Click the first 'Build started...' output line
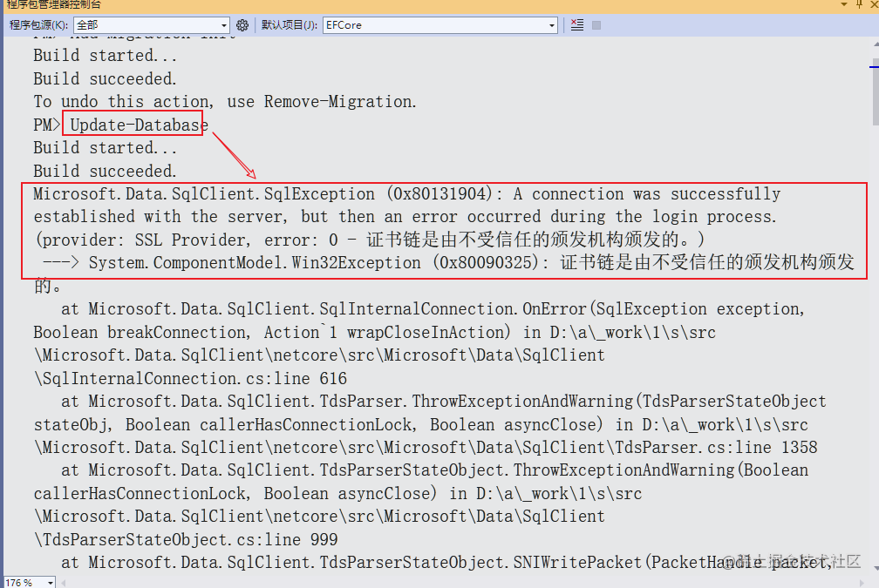Image resolution: width=879 pixels, height=588 pixels. tap(106, 56)
